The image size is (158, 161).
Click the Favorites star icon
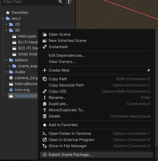tap(8, 13)
